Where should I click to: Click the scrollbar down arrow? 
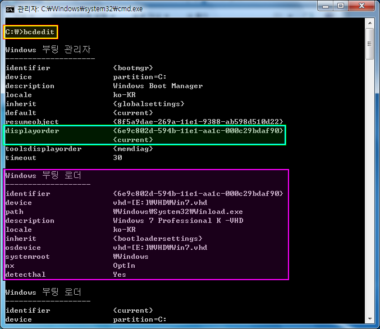coord(370,318)
